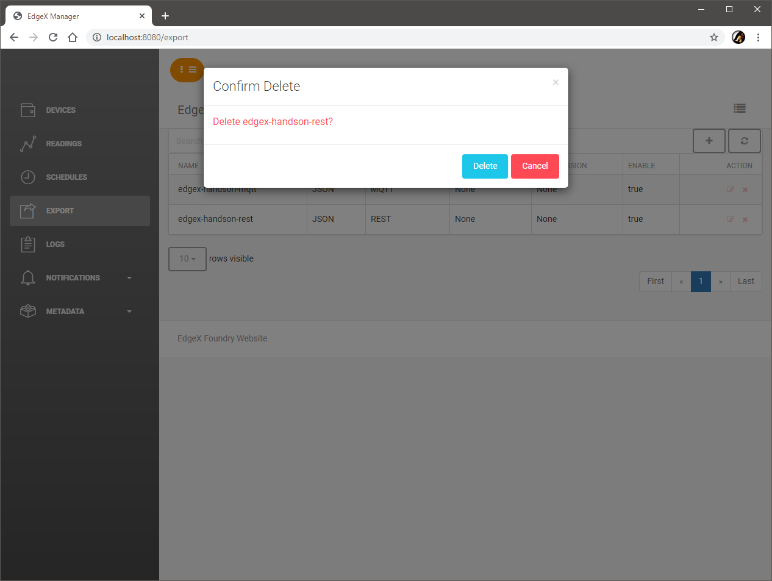The image size is (772, 581).
Task: Open the Devices sidebar section
Action: tap(60, 110)
